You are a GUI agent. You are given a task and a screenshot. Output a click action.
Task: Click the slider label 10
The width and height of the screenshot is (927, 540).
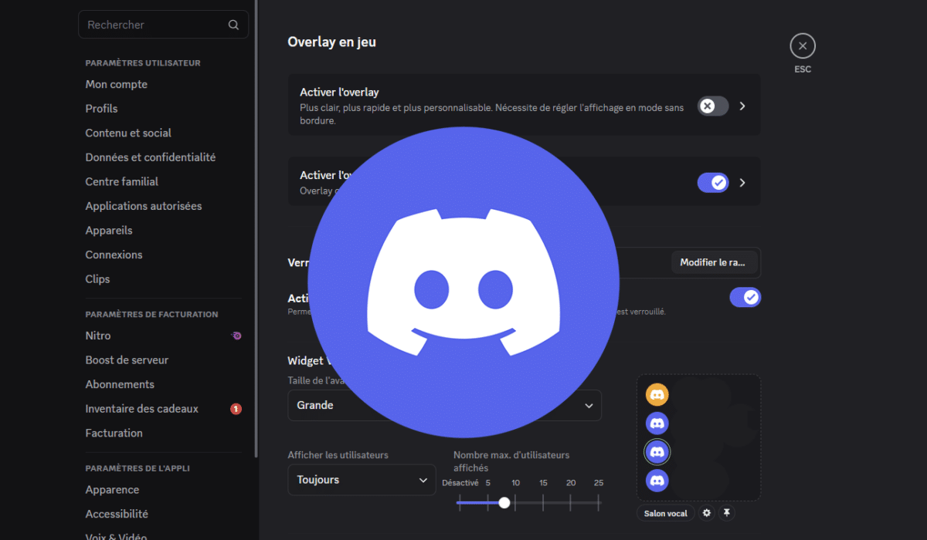point(515,483)
